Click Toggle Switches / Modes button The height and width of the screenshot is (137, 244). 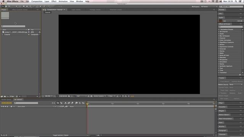[x=61, y=135]
